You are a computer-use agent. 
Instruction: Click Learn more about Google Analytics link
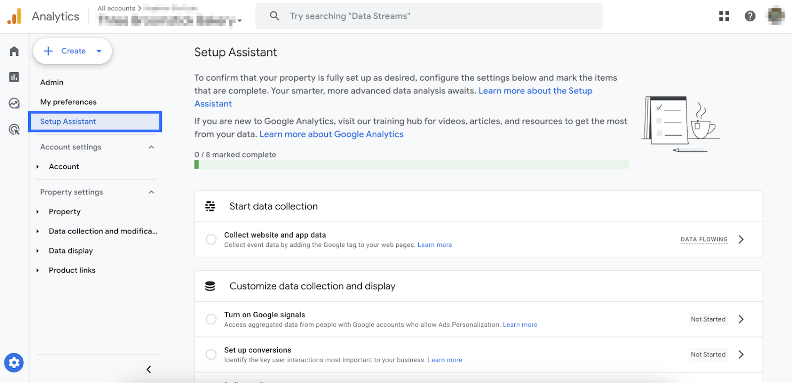point(331,134)
